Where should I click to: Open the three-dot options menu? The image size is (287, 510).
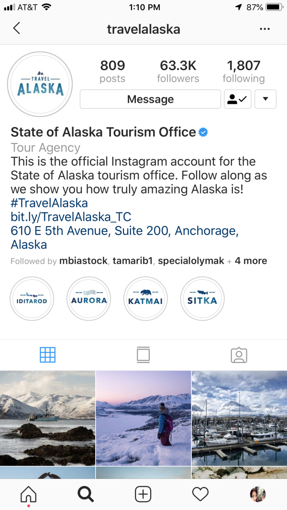click(265, 29)
